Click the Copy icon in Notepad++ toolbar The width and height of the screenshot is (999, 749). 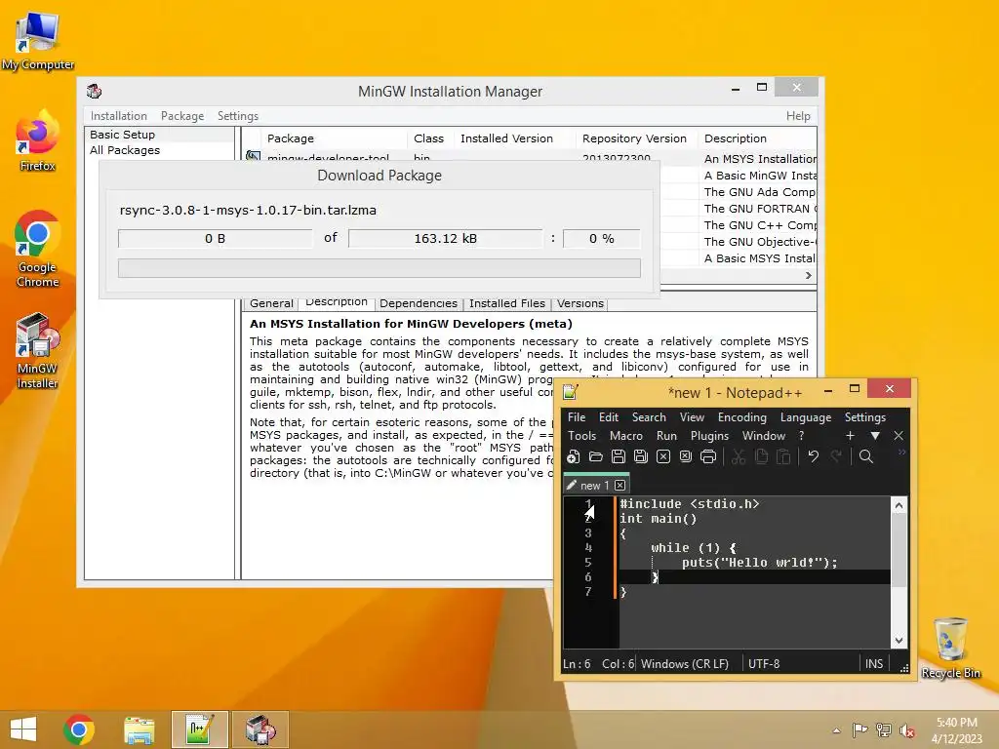point(761,456)
